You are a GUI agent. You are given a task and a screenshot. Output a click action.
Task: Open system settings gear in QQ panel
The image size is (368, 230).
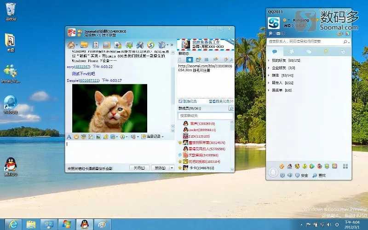[282, 175]
